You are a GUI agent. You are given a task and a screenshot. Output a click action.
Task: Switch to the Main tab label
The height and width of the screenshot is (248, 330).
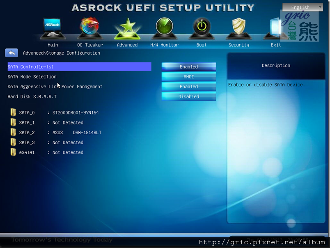click(53, 45)
